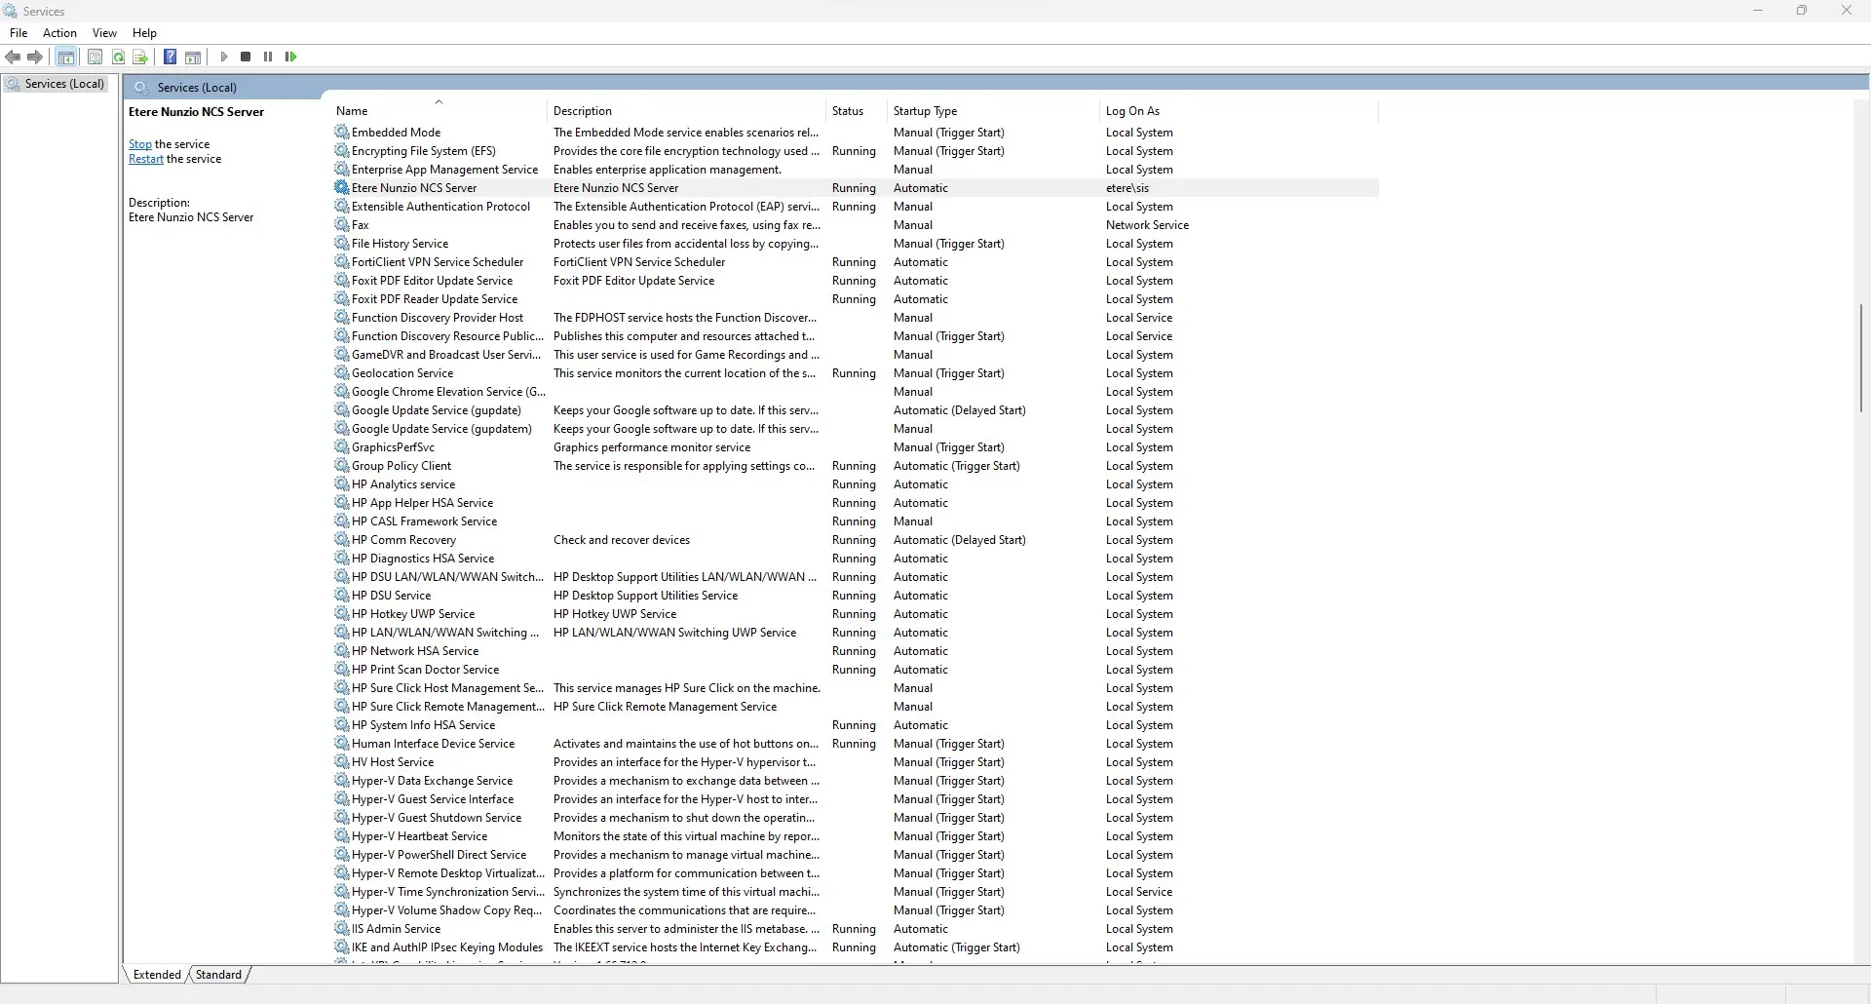Click the Start Service play icon
The height and width of the screenshot is (1004, 1871).
tap(224, 57)
